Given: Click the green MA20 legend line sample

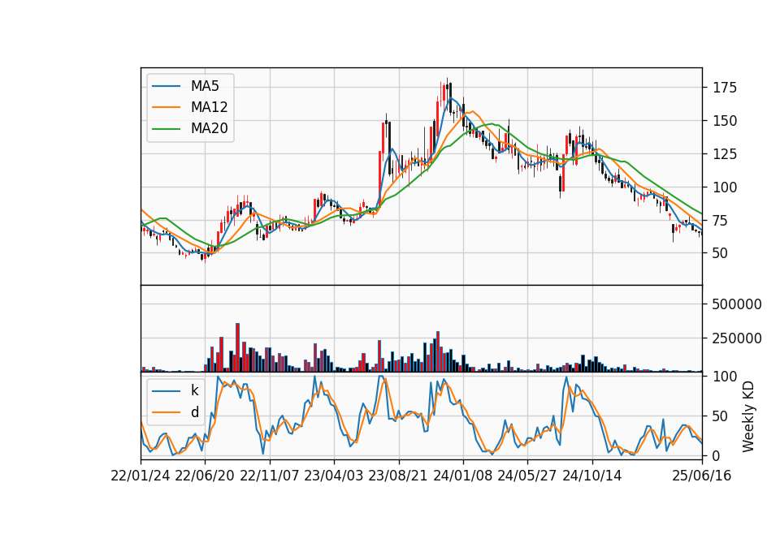Looking at the screenshot, I should [166, 129].
